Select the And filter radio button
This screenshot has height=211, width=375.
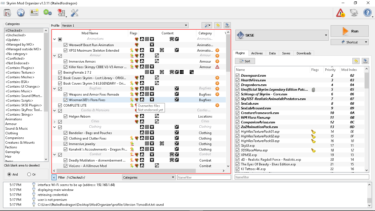pyautogui.click(x=9, y=174)
